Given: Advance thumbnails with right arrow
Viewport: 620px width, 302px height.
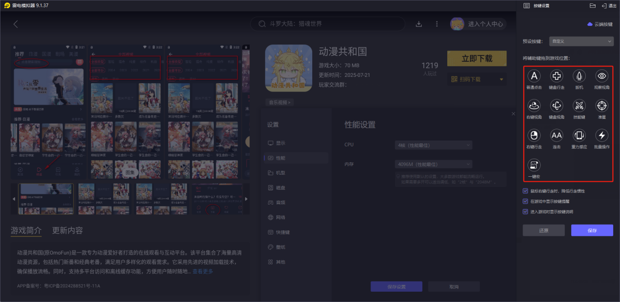Looking at the screenshot, I should [x=246, y=199].
